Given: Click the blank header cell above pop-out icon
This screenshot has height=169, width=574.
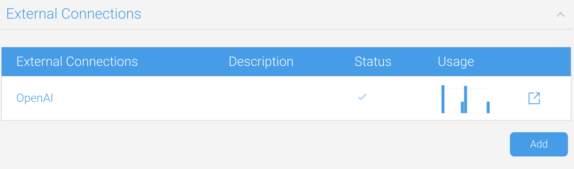Looking at the screenshot, I should coord(534,61).
